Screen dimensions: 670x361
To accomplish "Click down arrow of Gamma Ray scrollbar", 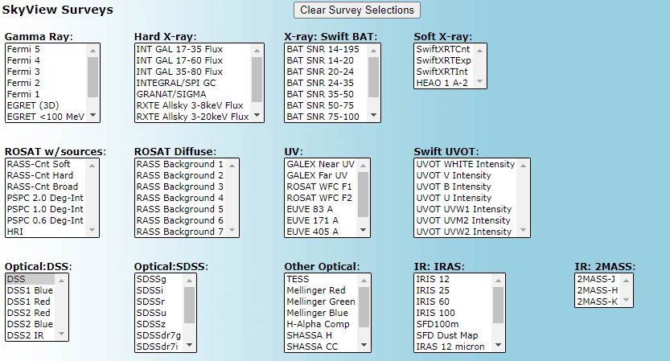I will (92, 115).
